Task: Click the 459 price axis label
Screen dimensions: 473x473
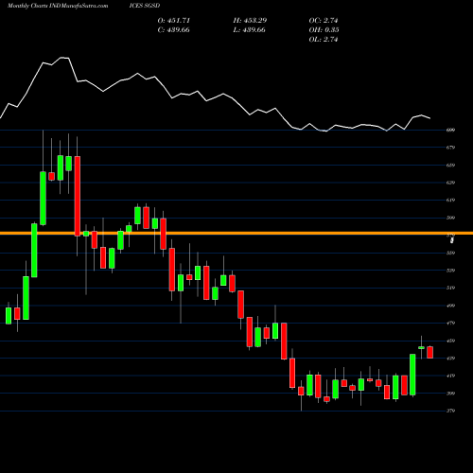Action: (450, 341)
